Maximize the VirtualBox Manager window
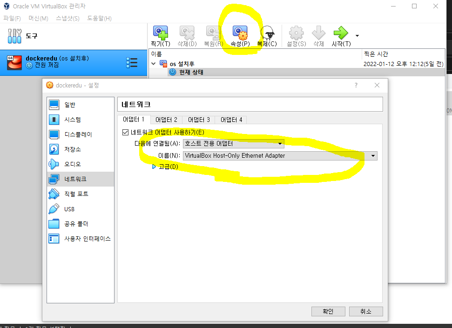452x328 pixels. (x=414, y=6)
